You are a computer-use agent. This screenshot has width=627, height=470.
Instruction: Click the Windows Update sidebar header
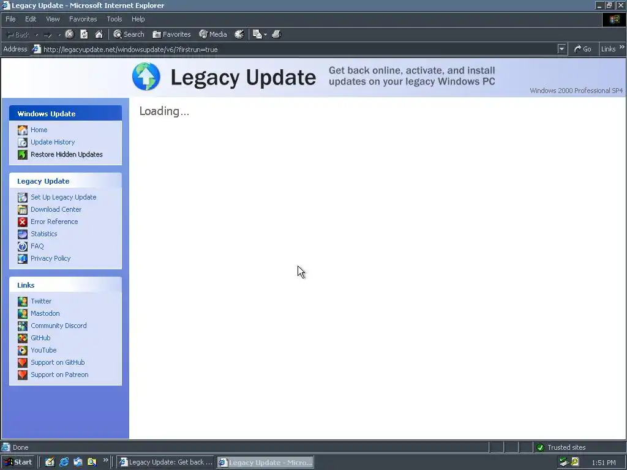click(x=66, y=113)
